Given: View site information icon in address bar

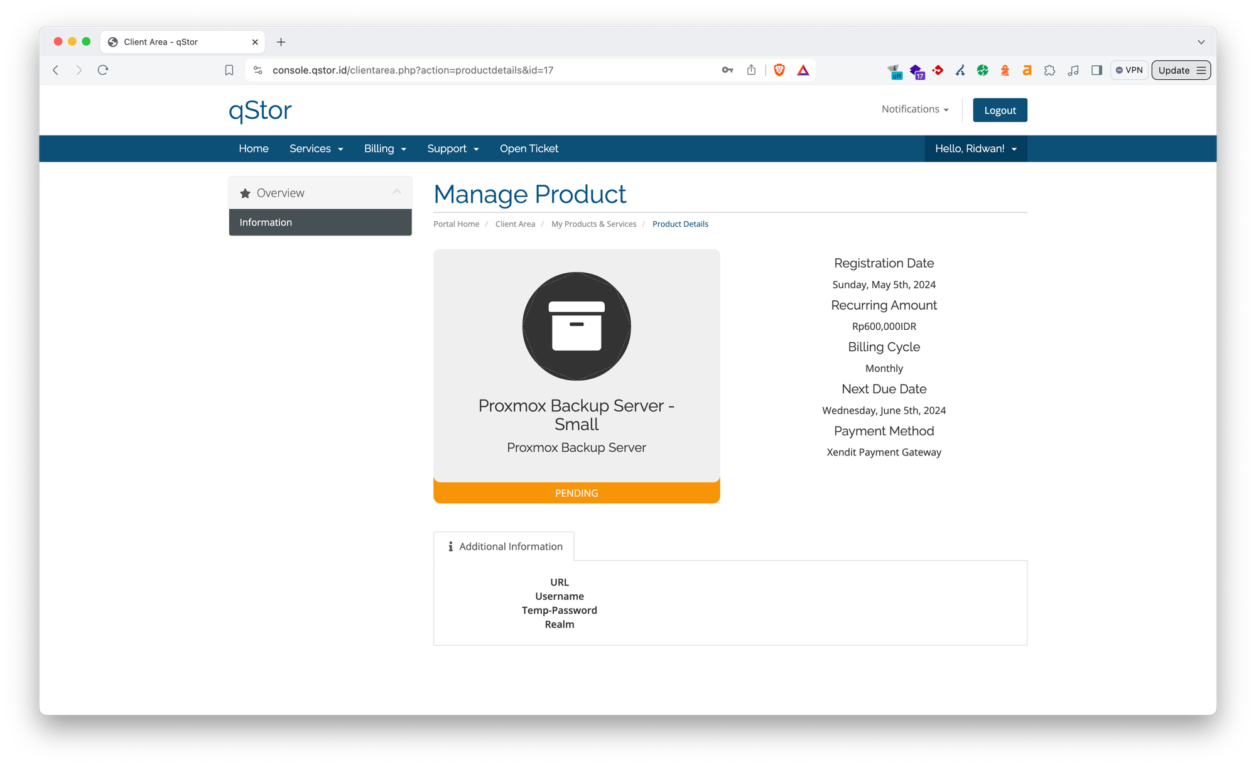Looking at the screenshot, I should pos(257,70).
